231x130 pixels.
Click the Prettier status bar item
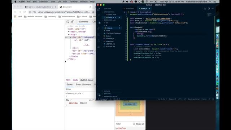[204, 99]
